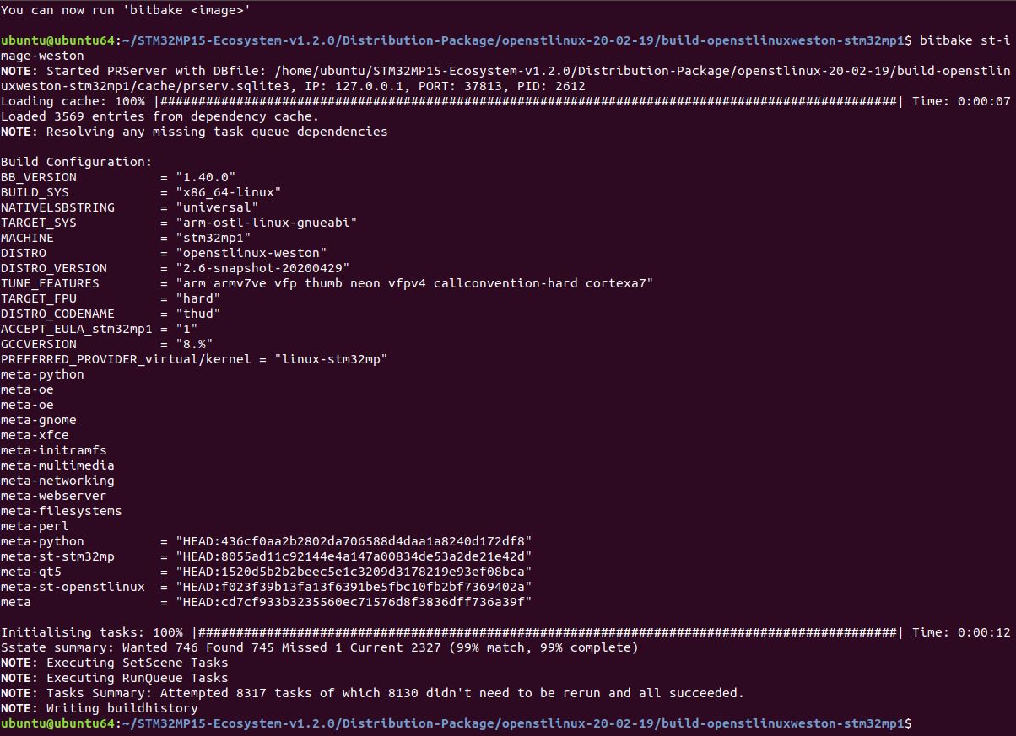Viewport: 1016px width, 736px height.
Task: Click the DISTRO_VERSION snapshot value
Action: click(x=262, y=268)
